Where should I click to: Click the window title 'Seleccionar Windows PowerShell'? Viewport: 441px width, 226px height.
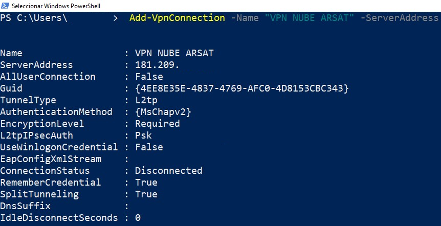(x=56, y=6)
